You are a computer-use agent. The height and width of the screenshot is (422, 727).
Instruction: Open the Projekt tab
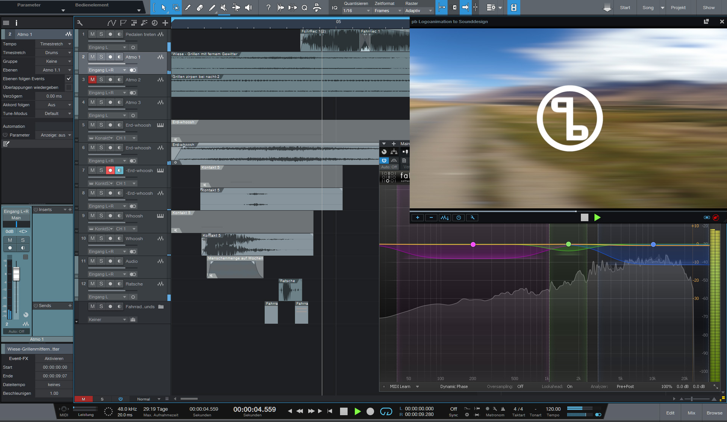coord(678,8)
